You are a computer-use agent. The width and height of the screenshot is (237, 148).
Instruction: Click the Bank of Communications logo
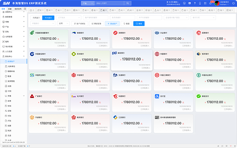[x=115, y=75]
